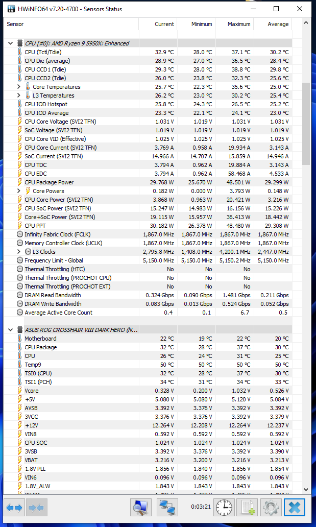Expand the L3 Clocks row
316x527 pixels.
tap(19, 252)
